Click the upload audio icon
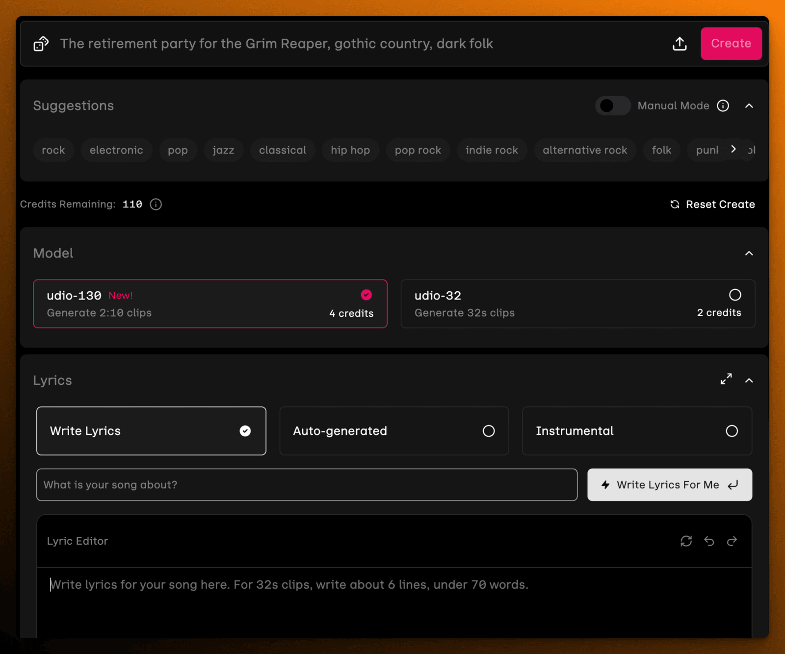785x654 pixels. click(680, 44)
